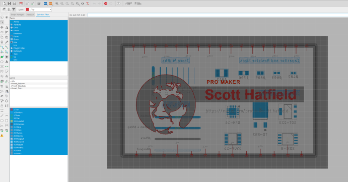Click the Print icon in the toolbar

point(15,4)
